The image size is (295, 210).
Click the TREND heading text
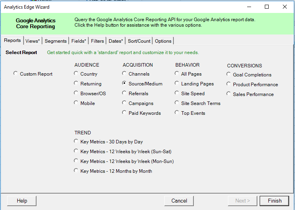(x=83, y=133)
